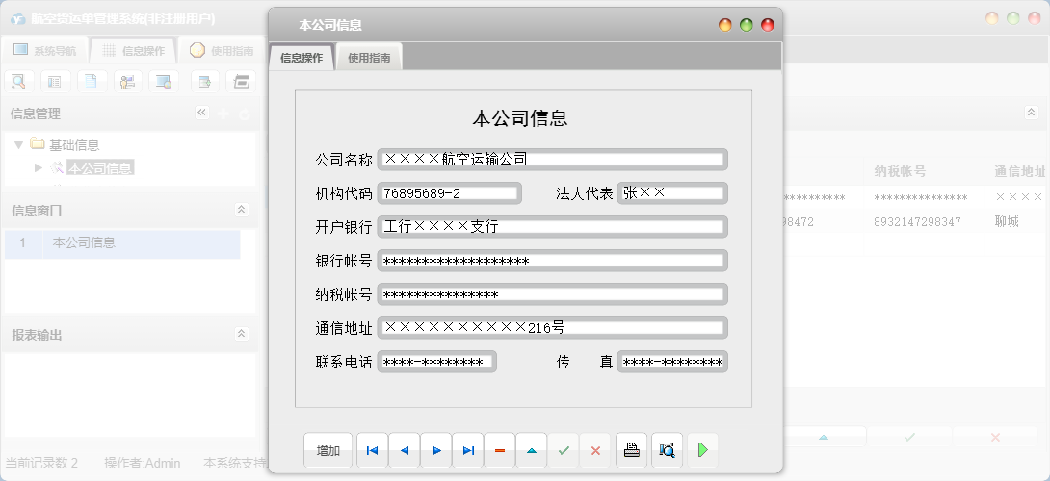Image resolution: width=1050 pixels, height=481 pixels.
Task: Click the magnifier search icon in main window toolbar
Action: click(18, 82)
